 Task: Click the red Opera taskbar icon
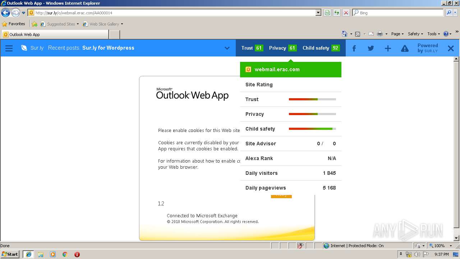coord(77,254)
